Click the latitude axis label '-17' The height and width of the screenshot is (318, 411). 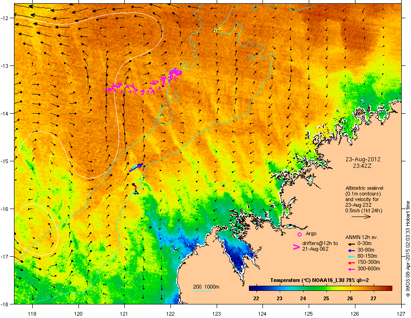click(5, 257)
